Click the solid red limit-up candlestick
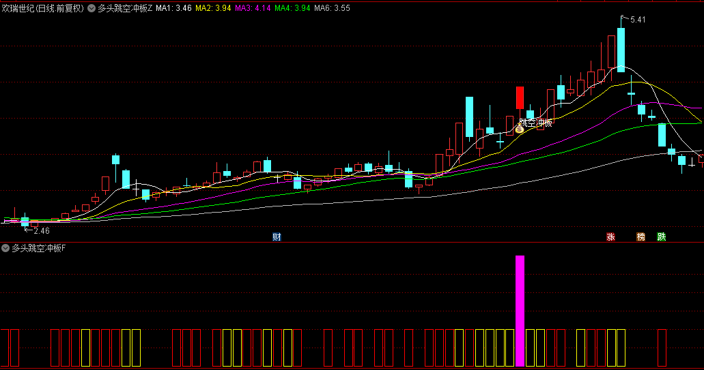The image size is (704, 370). (x=520, y=97)
